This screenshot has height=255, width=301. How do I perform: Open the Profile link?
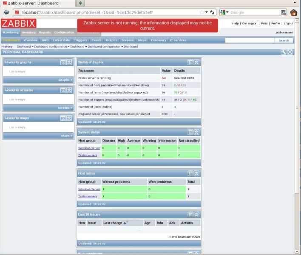(275, 23)
